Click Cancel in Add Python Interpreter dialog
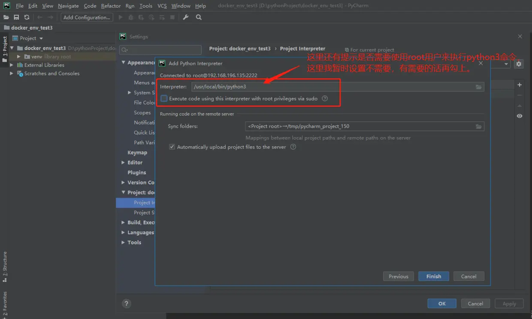Viewport: 532px width, 319px height. 469,277
